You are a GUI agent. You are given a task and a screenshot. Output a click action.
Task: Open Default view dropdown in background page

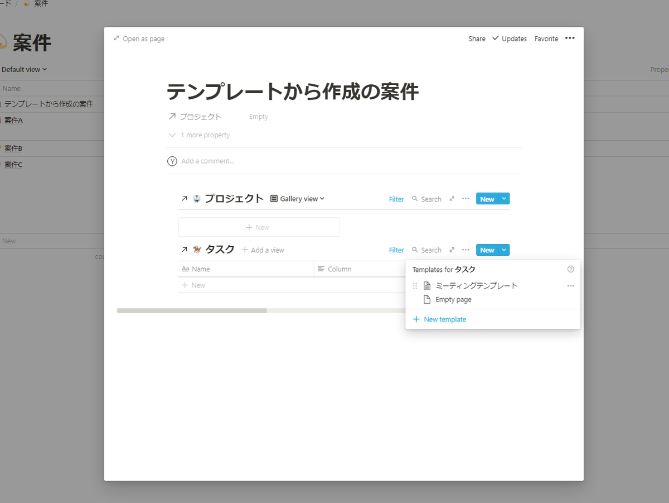(24, 69)
